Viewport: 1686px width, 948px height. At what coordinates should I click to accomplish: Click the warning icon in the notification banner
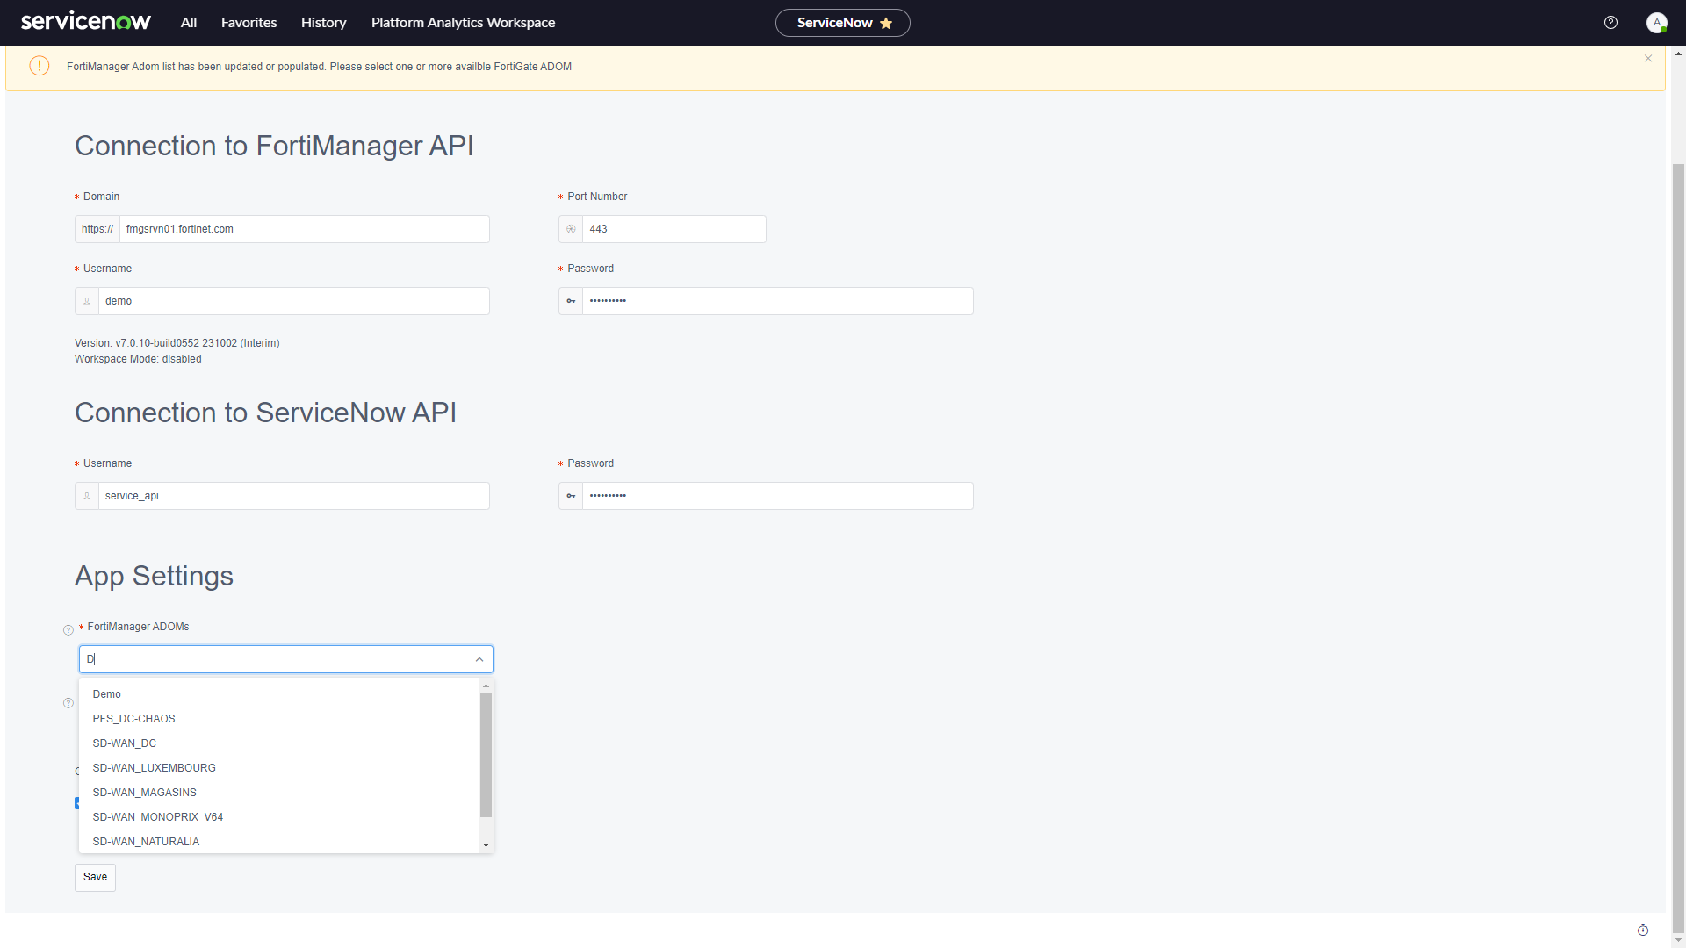pyautogui.click(x=40, y=67)
